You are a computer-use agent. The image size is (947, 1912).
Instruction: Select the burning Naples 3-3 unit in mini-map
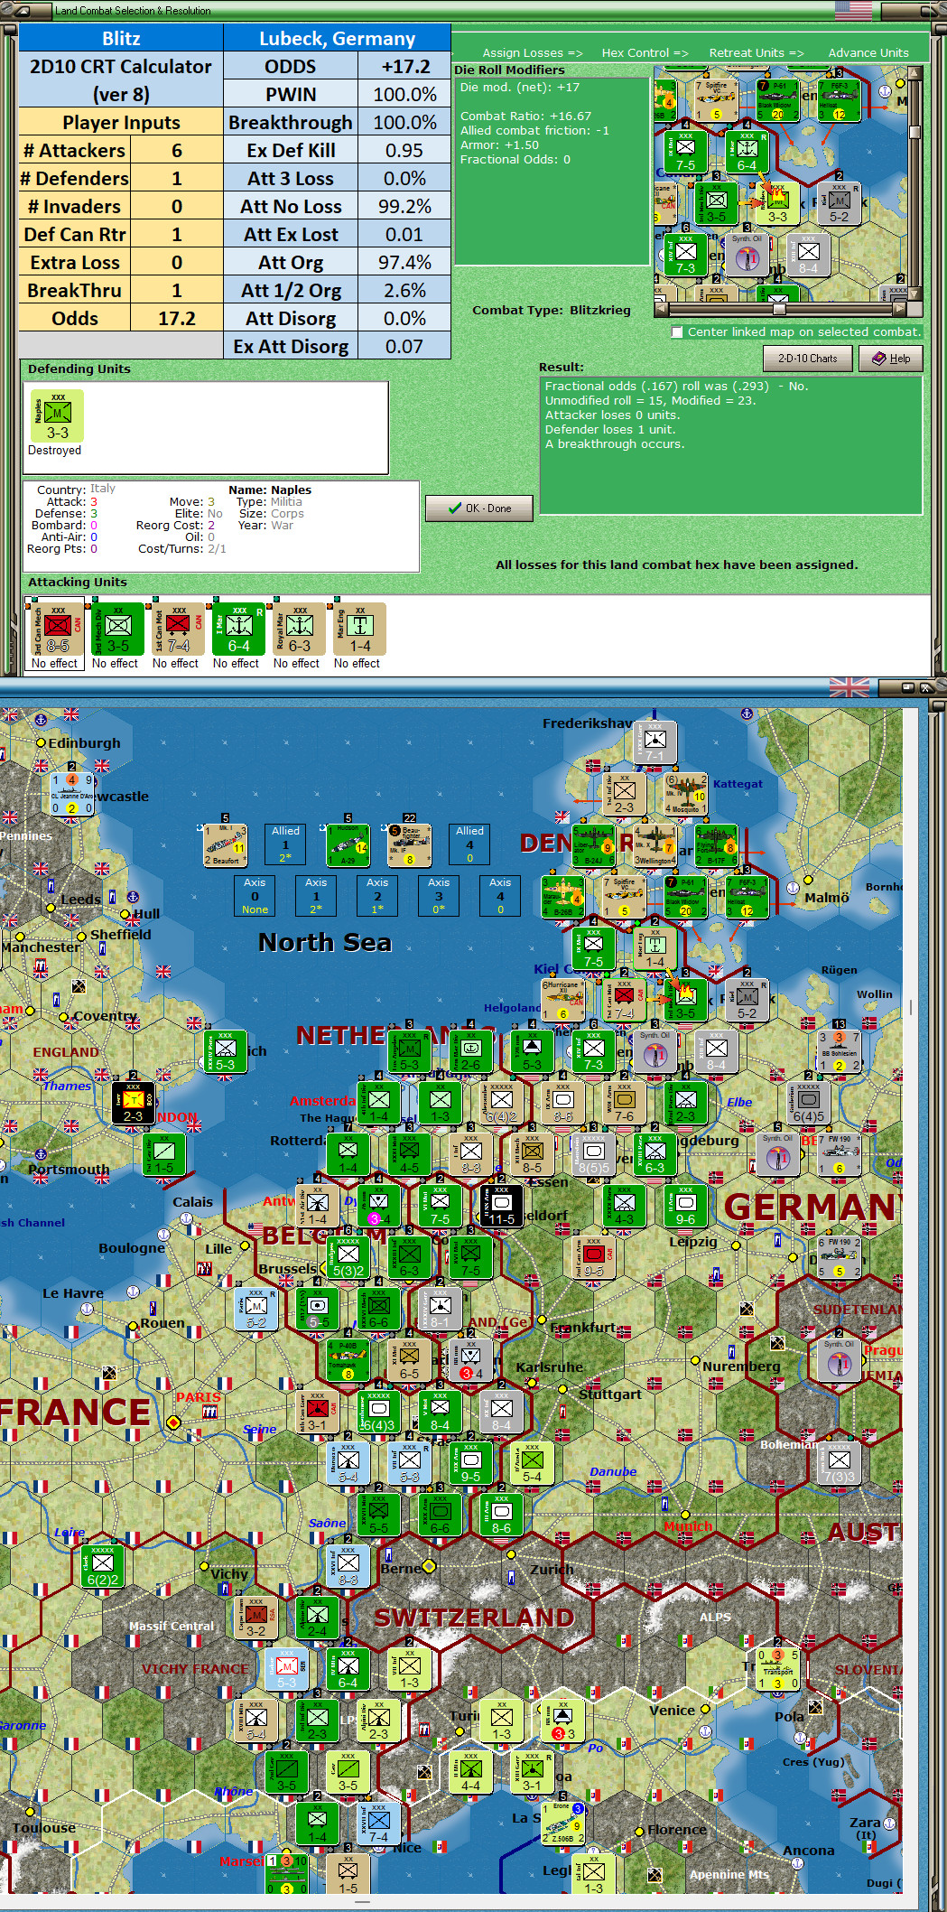tap(777, 204)
